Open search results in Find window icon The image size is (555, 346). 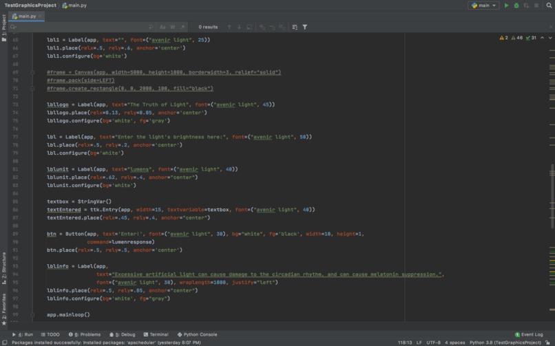[x=295, y=27]
